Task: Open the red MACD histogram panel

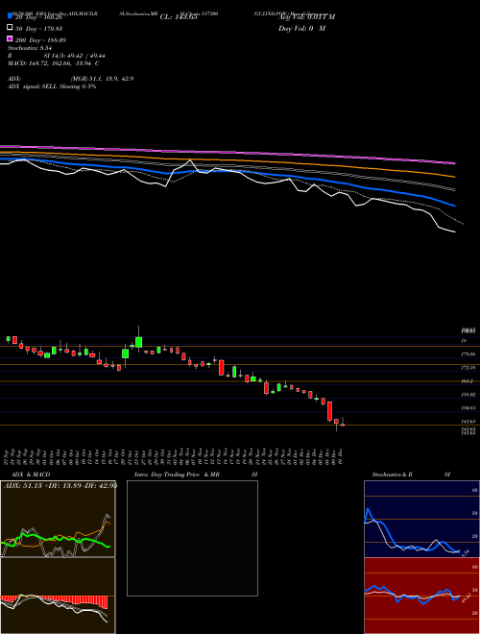Action: point(58,596)
